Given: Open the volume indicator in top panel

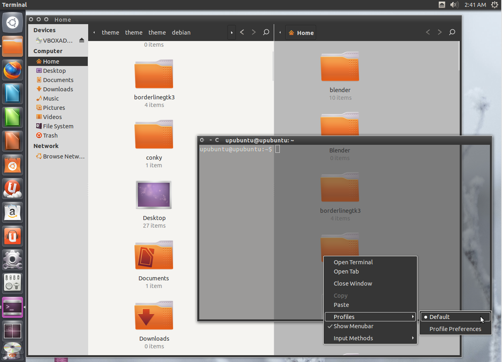Looking at the screenshot, I should pyautogui.click(x=454, y=5).
